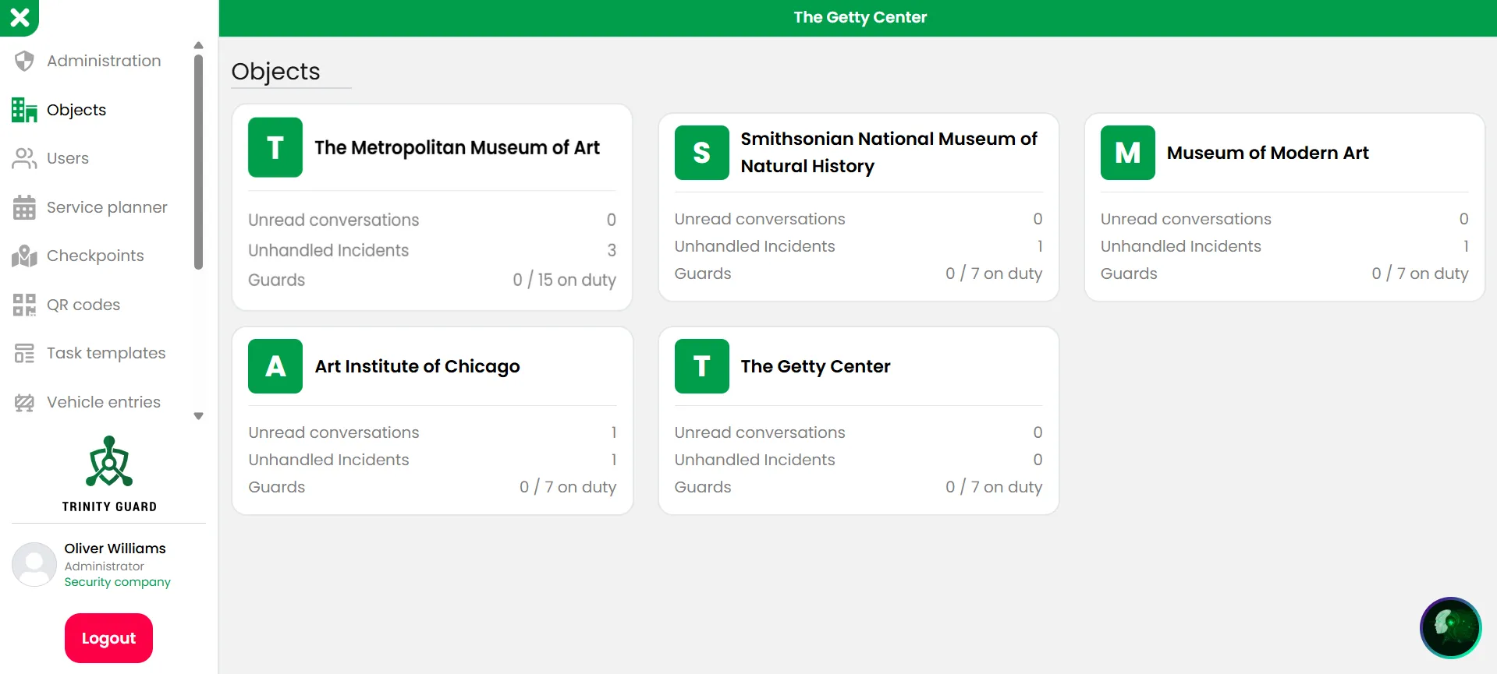Click the Service planner calendar icon
Screen dimensions: 1497x674
(24, 208)
